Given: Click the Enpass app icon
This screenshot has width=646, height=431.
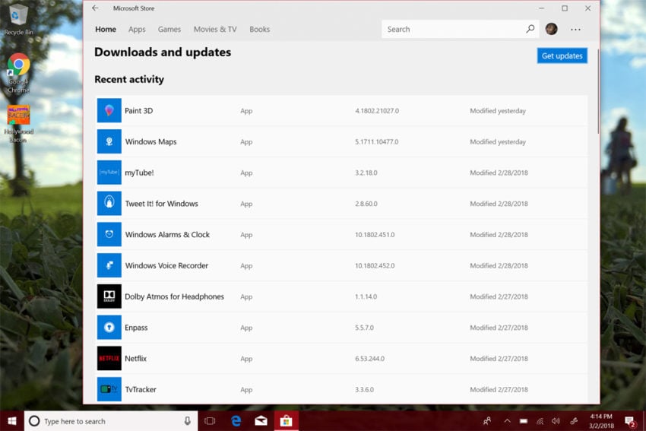Looking at the screenshot, I should [109, 327].
